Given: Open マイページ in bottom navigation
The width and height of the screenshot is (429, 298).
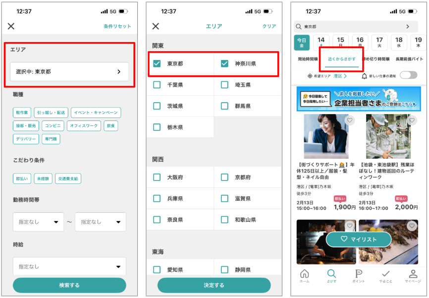Looking at the screenshot, I should coord(413,276).
